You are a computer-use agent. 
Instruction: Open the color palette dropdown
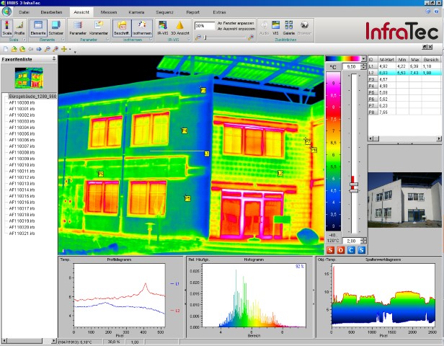[x=363, y=58]
